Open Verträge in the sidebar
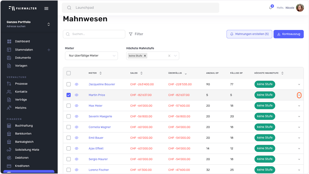 click(x=21, y=100)
